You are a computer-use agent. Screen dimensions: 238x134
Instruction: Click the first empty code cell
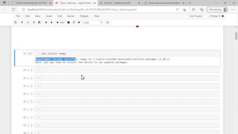pos(127,70)
